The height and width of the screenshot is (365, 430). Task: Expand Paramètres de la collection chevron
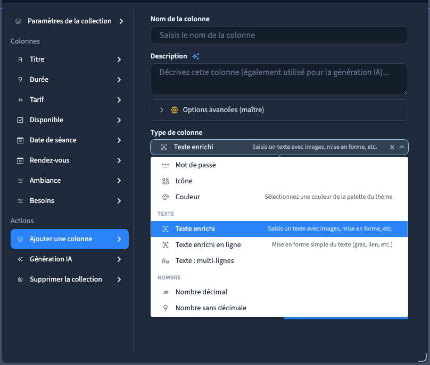coord(121,21)
